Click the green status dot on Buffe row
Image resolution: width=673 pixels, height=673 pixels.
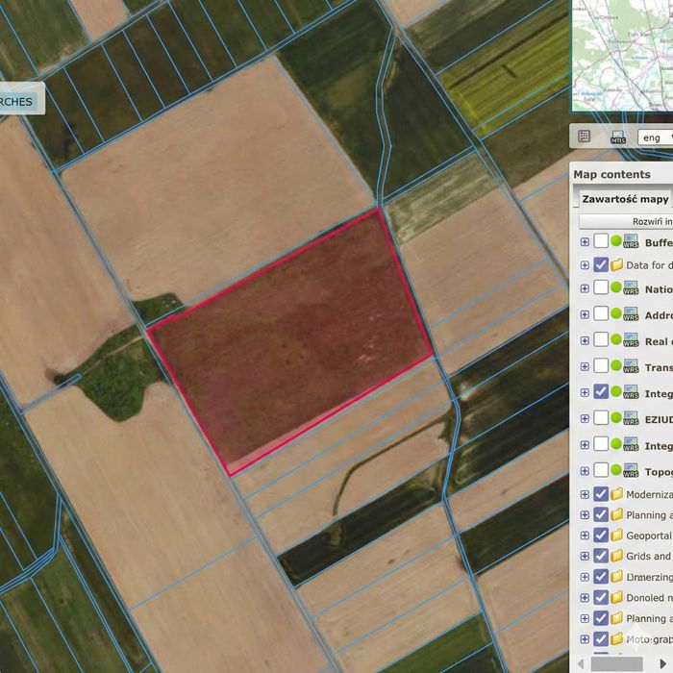(616, 240)
